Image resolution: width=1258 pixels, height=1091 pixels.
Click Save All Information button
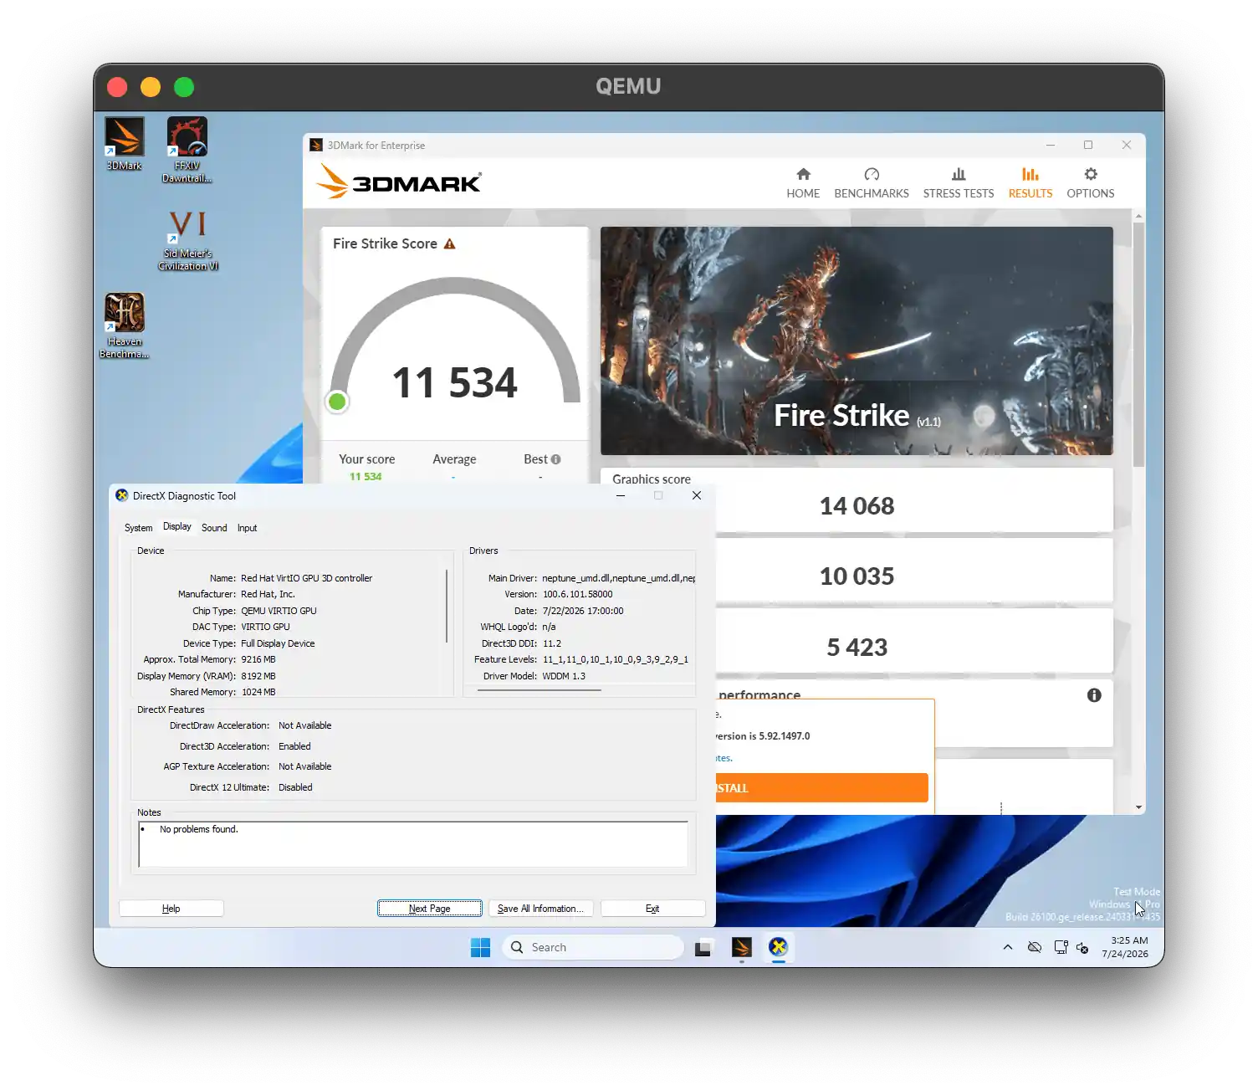coord(540,909)
